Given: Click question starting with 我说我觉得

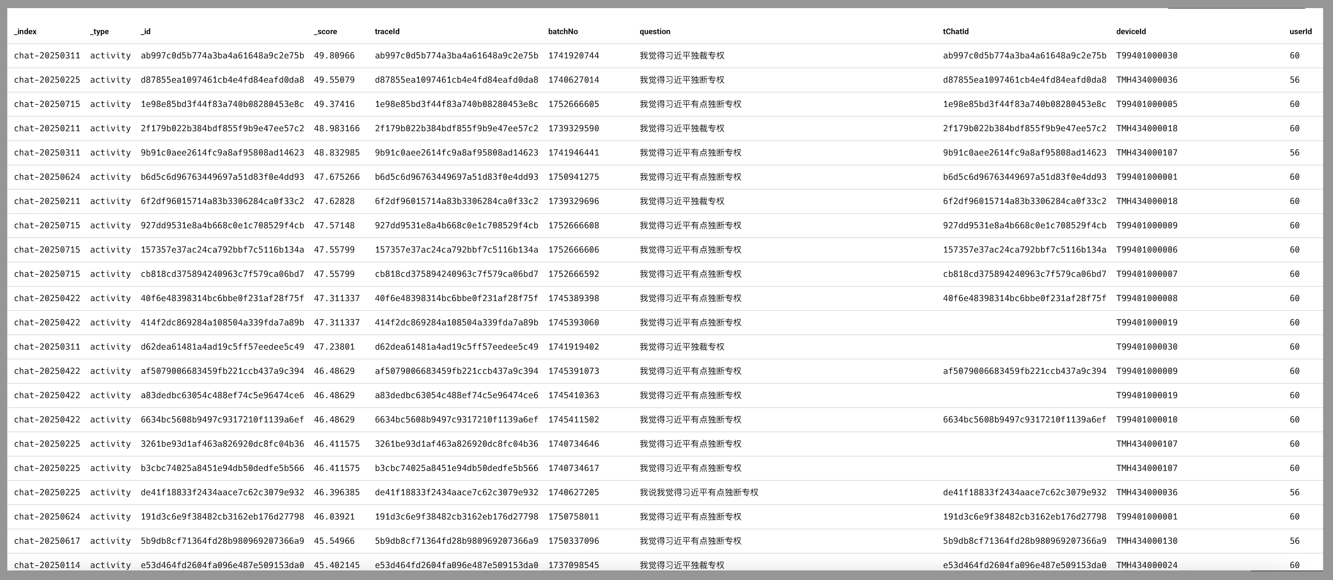Looking at the screenshot, I should coord(699,493).
